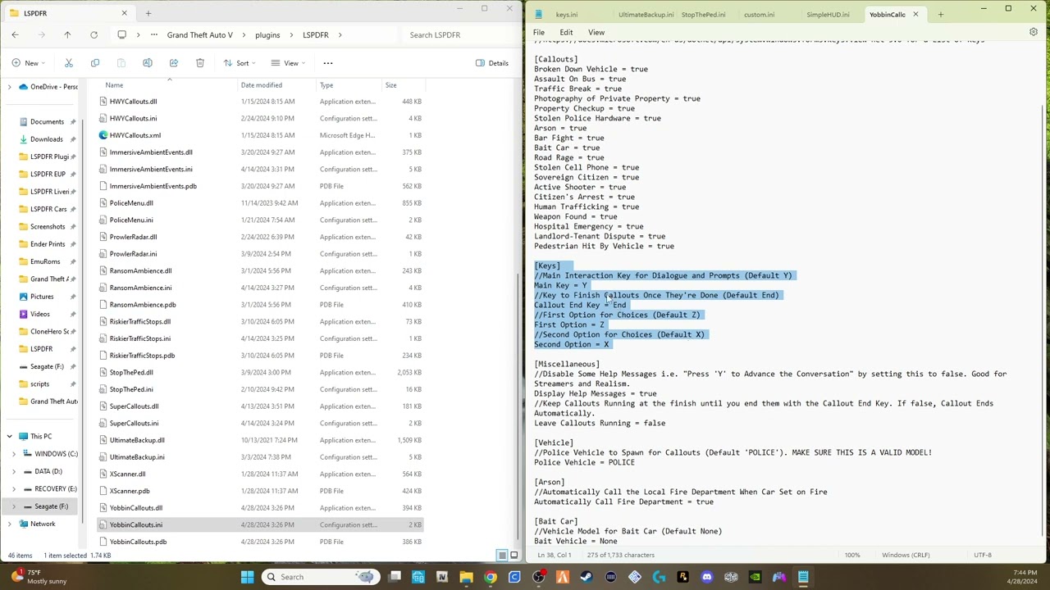Switch to the keys.ini tab
Viewport: 1050px width, 590px height.
(567, 15)
